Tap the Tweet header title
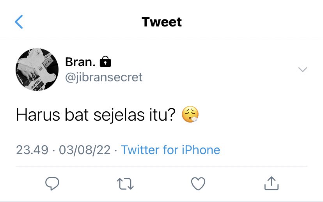The width and height of the screenshot is (323, 202). (x=162, y=22)
